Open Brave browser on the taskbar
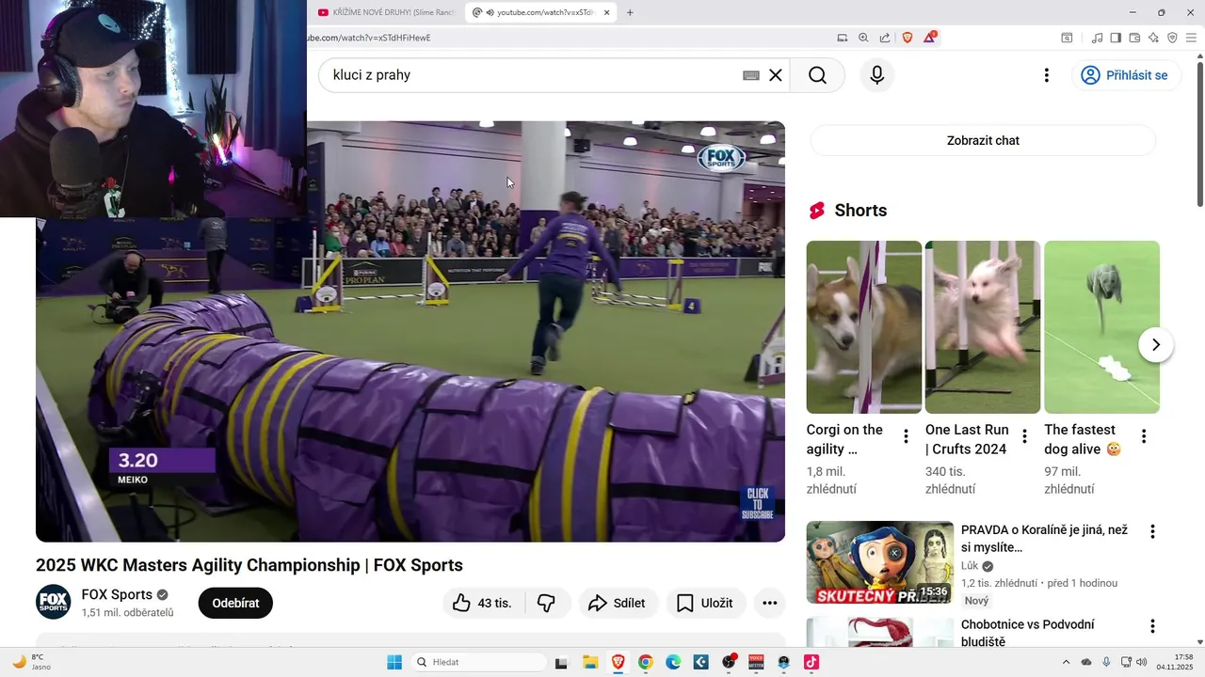This screenshot has height=677, width=1205. coord(618,662)
